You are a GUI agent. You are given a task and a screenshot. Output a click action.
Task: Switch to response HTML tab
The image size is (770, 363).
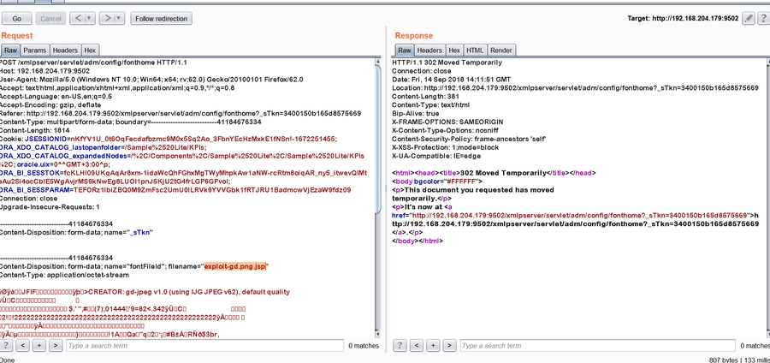pyautogui.click(x=475, y=51)
